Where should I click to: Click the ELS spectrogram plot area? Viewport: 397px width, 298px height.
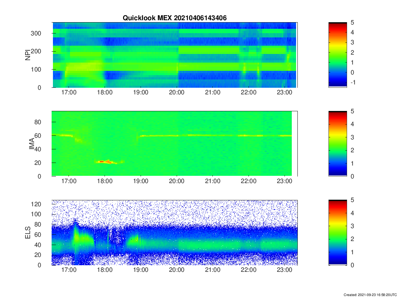pyautogui.click(x=174, y=232)
